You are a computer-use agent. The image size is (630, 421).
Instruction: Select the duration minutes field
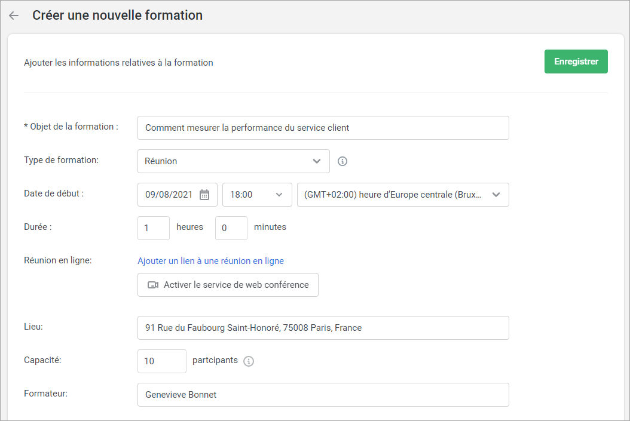pyautogui.click(x=231, y=228)
